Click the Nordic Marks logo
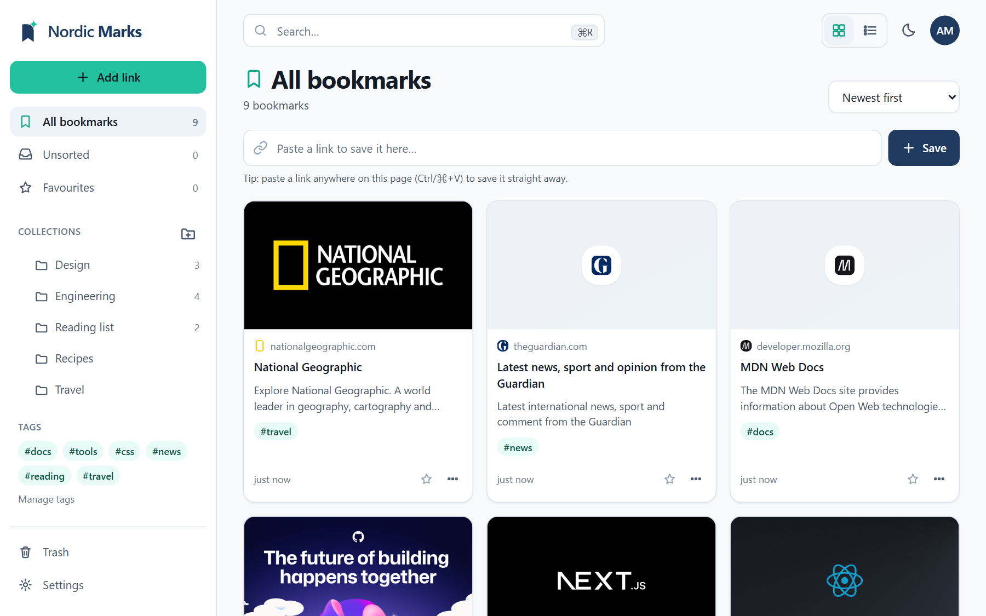This screenshot has height=616, width=986. [x=81, y=31]
